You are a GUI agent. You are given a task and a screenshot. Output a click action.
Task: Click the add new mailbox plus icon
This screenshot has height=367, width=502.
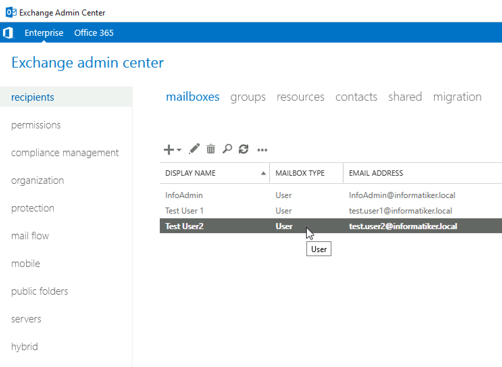coord(169,149)
